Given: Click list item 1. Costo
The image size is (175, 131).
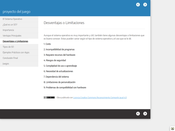Looking at the screenshot, I should tap(47, 44).
